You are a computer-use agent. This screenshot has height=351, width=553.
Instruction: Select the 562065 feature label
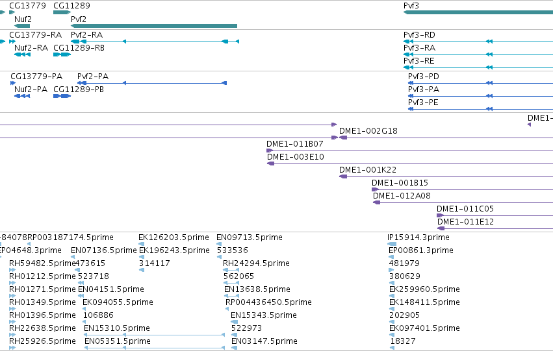tap(238, 277)
